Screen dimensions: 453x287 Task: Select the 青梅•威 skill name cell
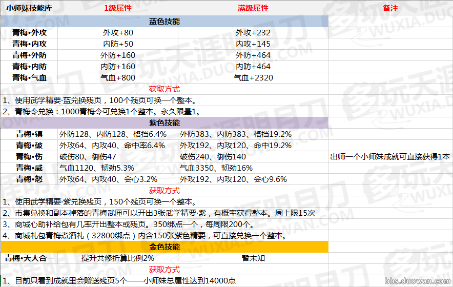pyautogui.click(x=29, y=168)
